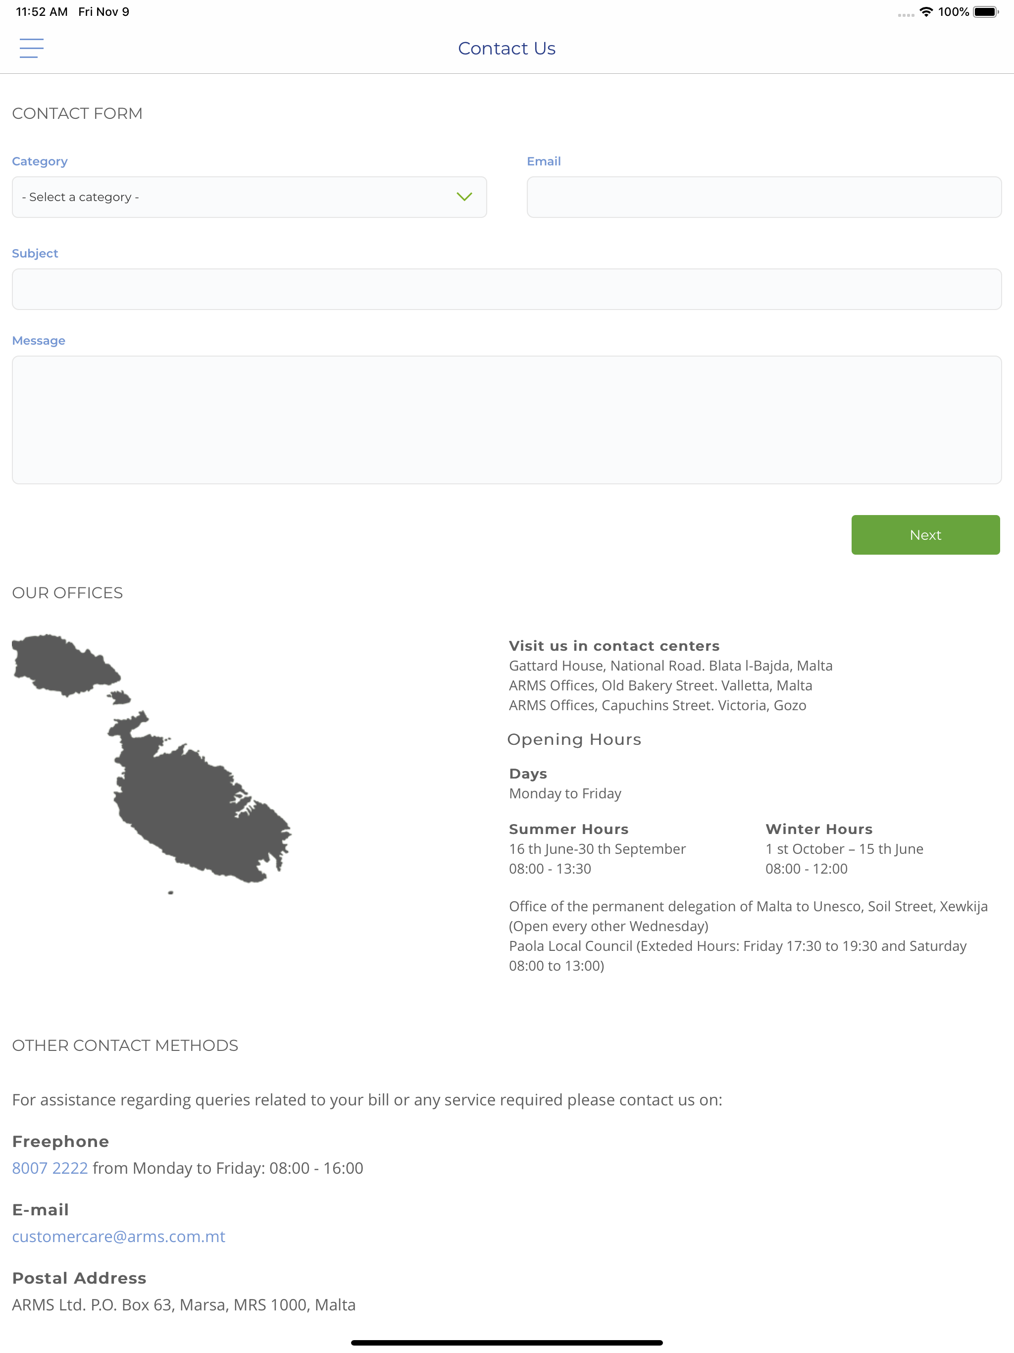
Task: Click into the Subject field
Action: pos(507,289)
